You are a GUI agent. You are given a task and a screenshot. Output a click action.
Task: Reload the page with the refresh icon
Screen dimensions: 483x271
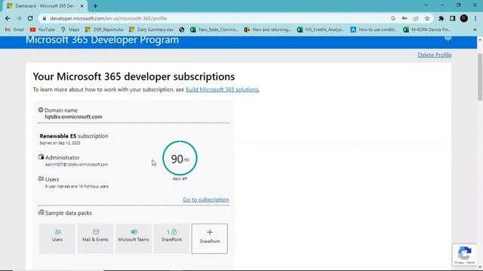[x=30, y=18]
